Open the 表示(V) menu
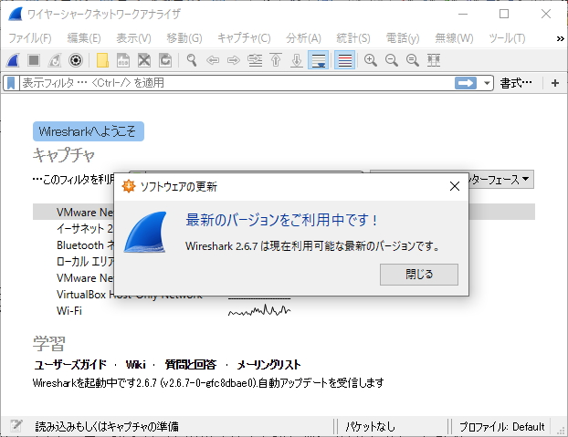Image resolution: width=568 pixels, height=437 pixels. pos(133,38)
